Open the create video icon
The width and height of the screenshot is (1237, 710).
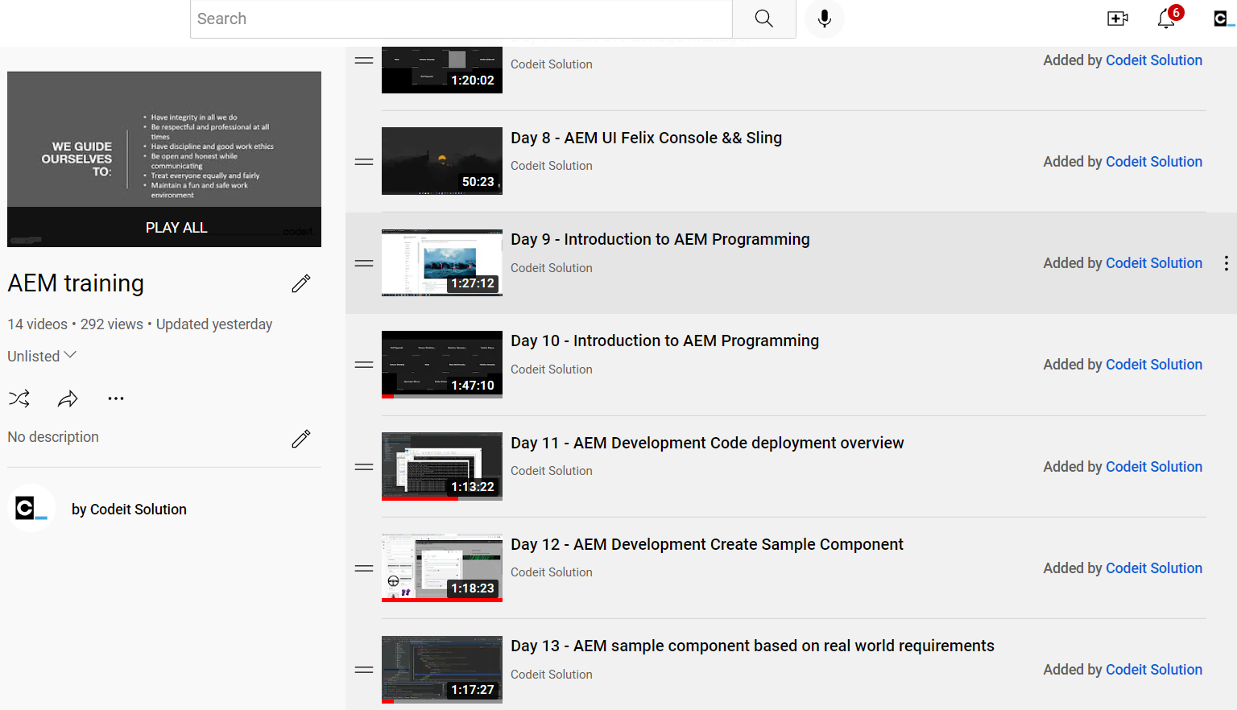click(1117, 19)
